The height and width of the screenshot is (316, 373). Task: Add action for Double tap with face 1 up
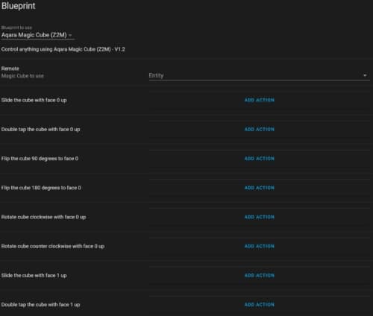(x=259, y=305)
